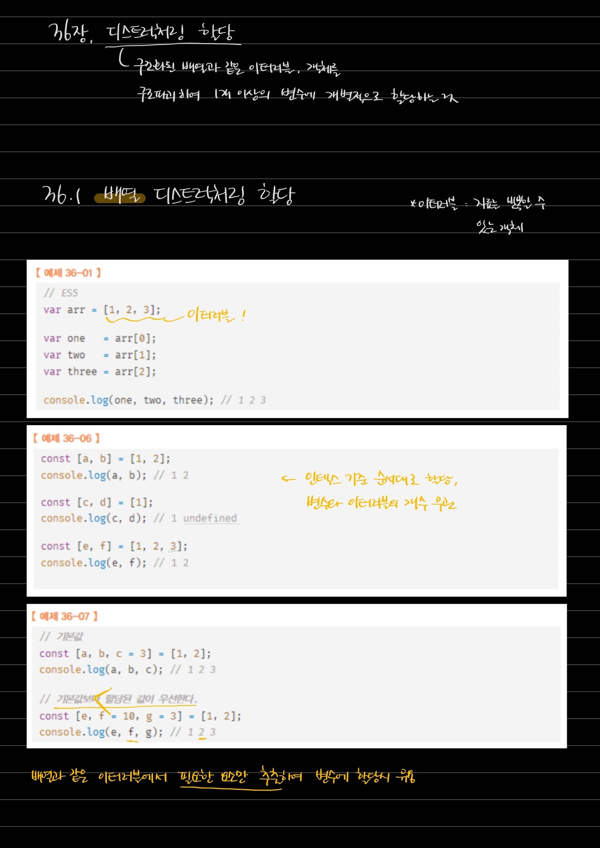
Task: Click the code line 'console.log(e, f, g); // 1 2 3'
Action: click(127, 732)
